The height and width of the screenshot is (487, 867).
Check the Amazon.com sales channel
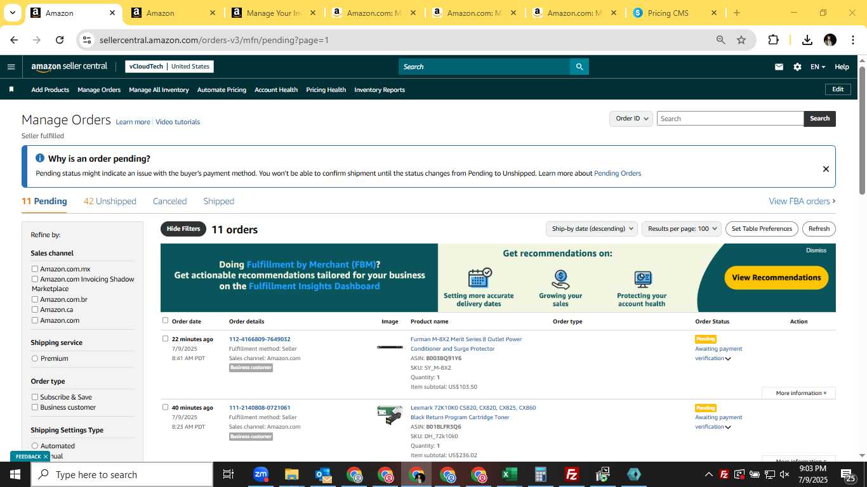click(x=35, y=320)
